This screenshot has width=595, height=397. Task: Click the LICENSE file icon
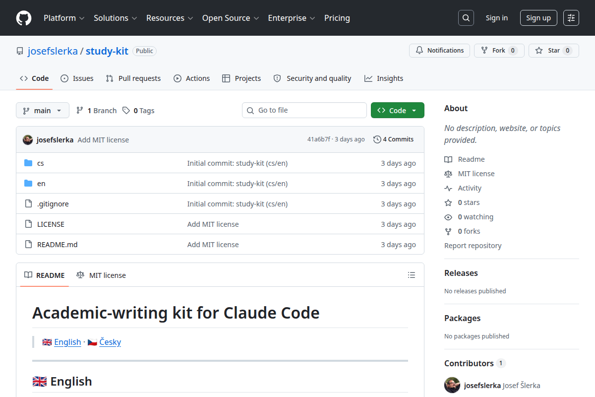pyautogui.click(x=28, y=224)
